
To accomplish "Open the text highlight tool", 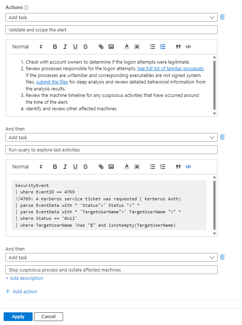I will pyautogui.click(x=136, y=46).
